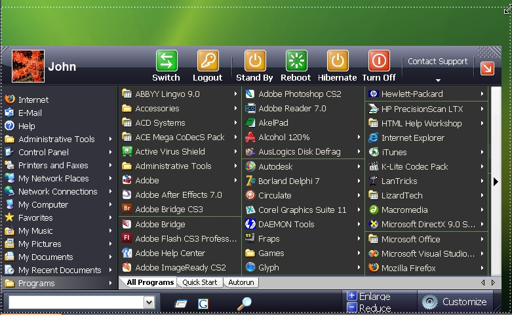
Task: Click the Enlarge plus button
Action: pyautogui.click(x=352, y=297)
